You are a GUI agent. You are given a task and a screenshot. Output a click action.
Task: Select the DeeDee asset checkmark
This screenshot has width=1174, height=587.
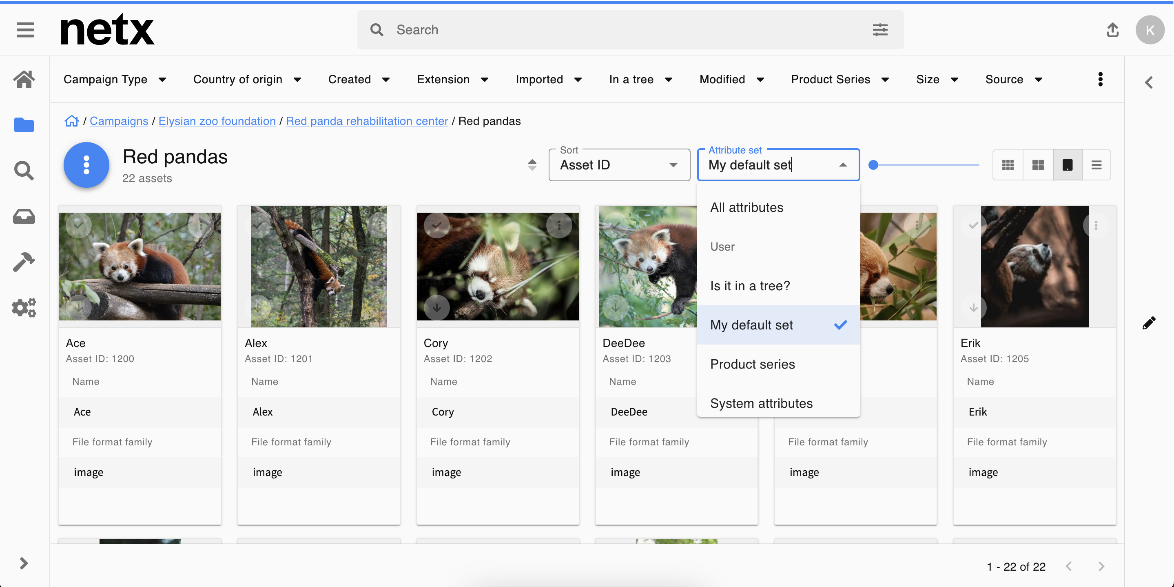(616, 225)
